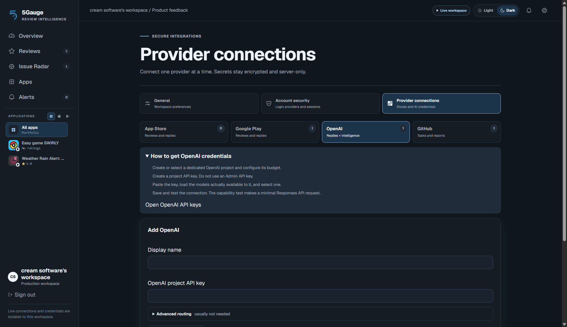Click the "Connect one provider at a time" subtitle

pos(223,72)
